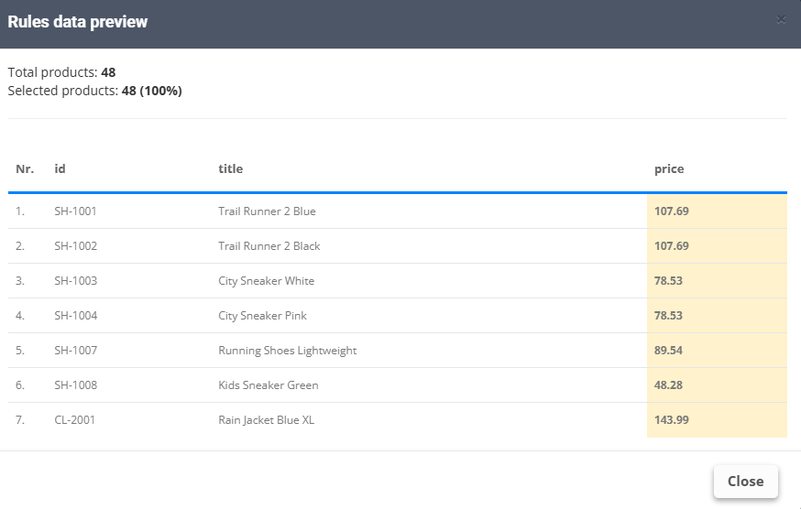Click the 'Nr.' column header
The image size is (801, 509).
click(25, 169)
